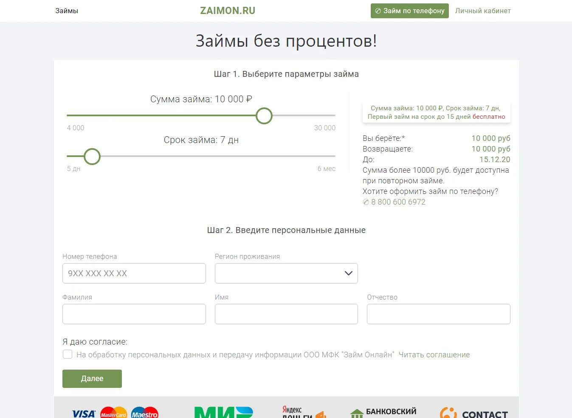Click the Maestro payment logo
Viewport: 572px width, 418px height.
144,412
